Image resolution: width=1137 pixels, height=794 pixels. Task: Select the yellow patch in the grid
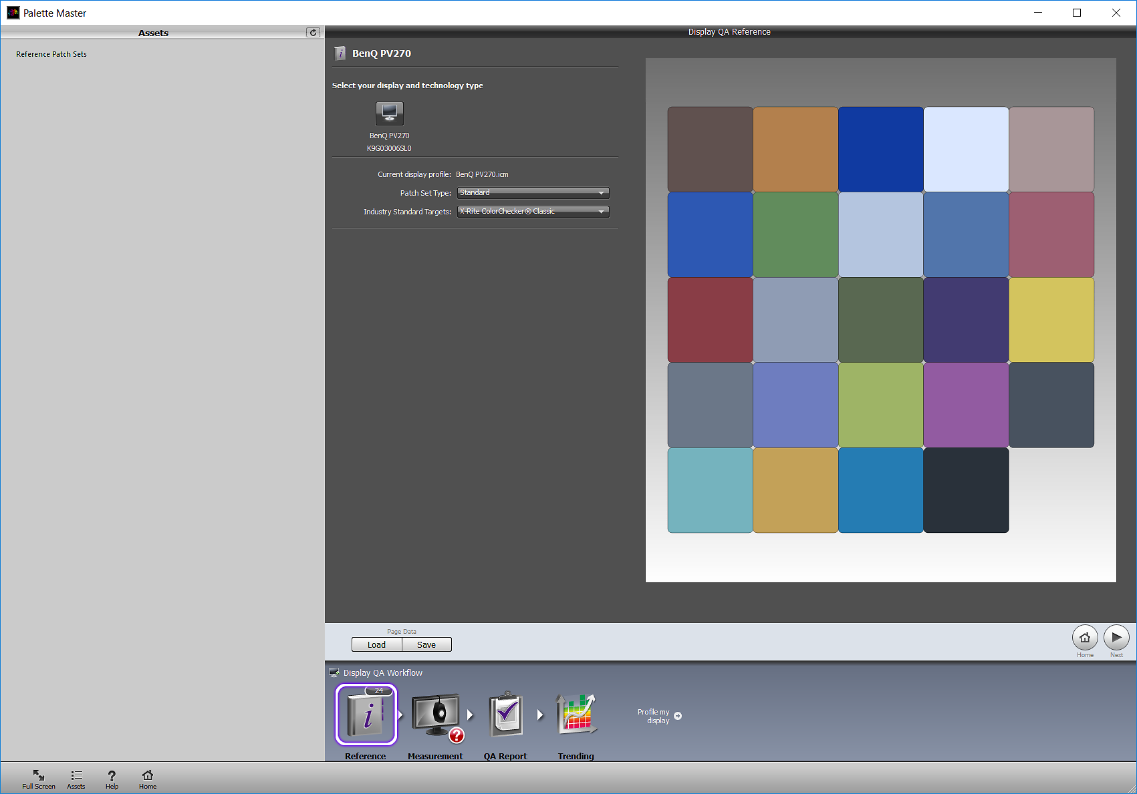(x=1051, y=320)
